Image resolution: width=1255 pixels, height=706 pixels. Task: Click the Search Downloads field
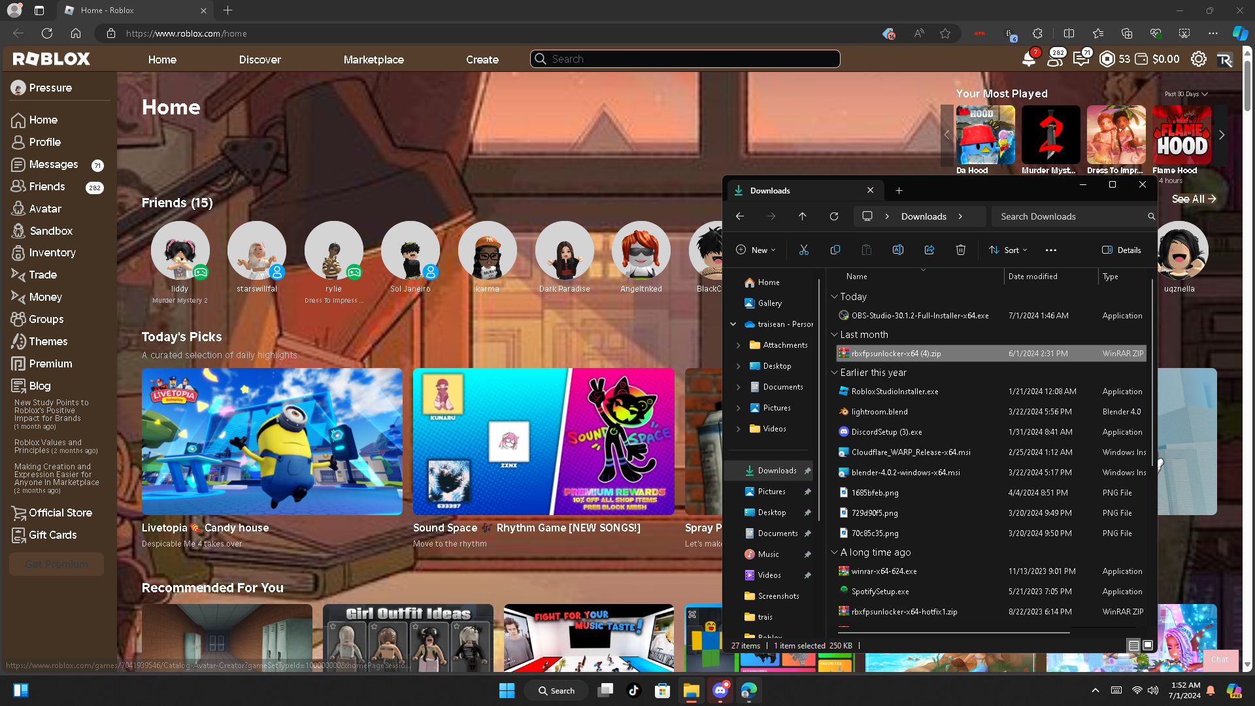pyautogui.click(x=1075, y=216)
